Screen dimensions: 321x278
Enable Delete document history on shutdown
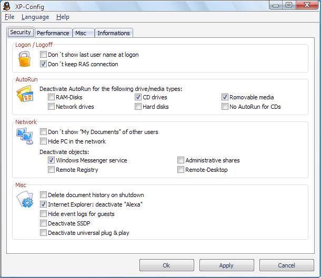[x=44, y=195]
